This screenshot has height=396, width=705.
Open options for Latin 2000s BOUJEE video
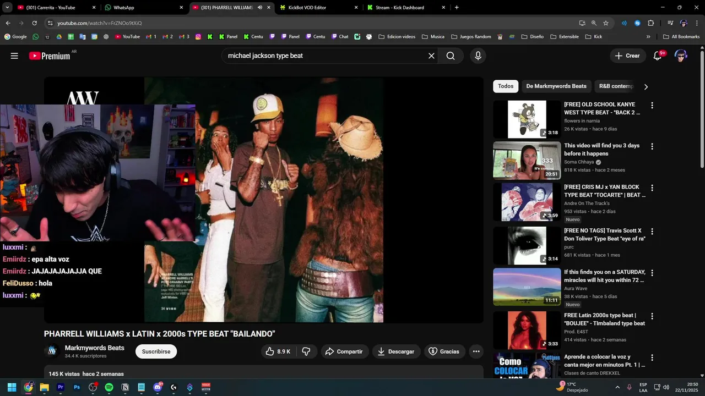point(652,316)
